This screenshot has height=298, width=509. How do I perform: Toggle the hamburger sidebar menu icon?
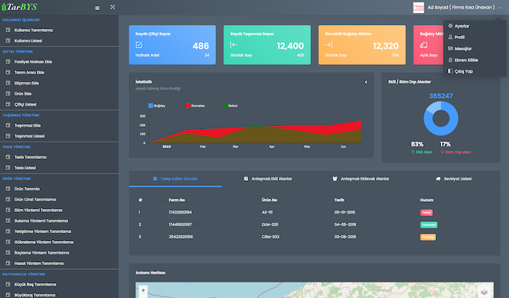pos(97,8)
